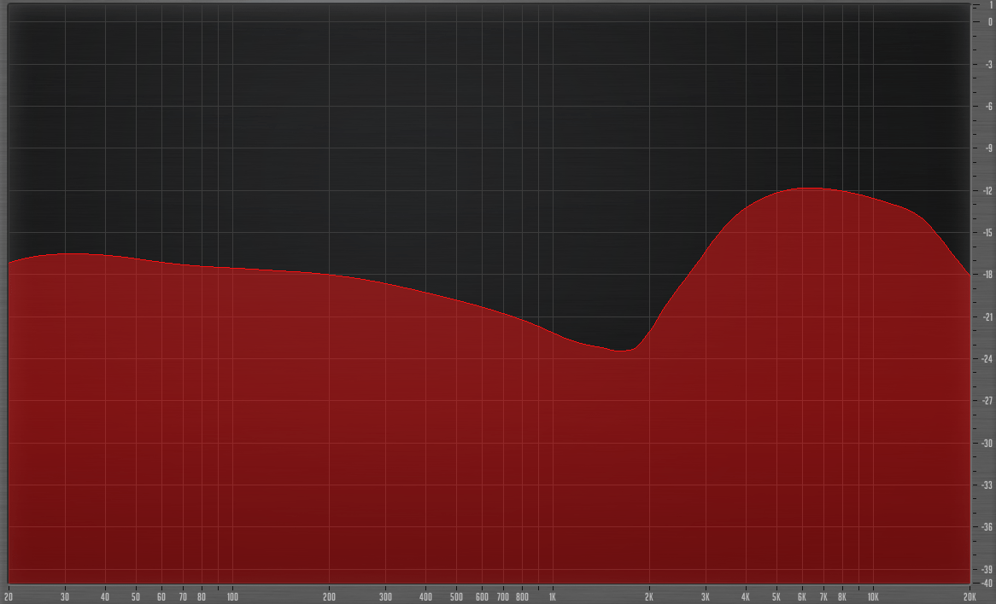
Task: Click the 10K frequency axis label
Action: point(873,596)
